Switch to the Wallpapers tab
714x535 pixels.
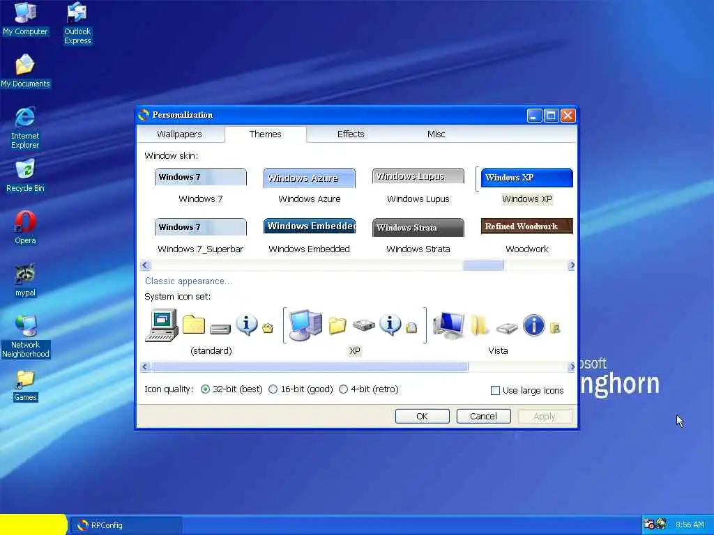[x=179, y=134]
